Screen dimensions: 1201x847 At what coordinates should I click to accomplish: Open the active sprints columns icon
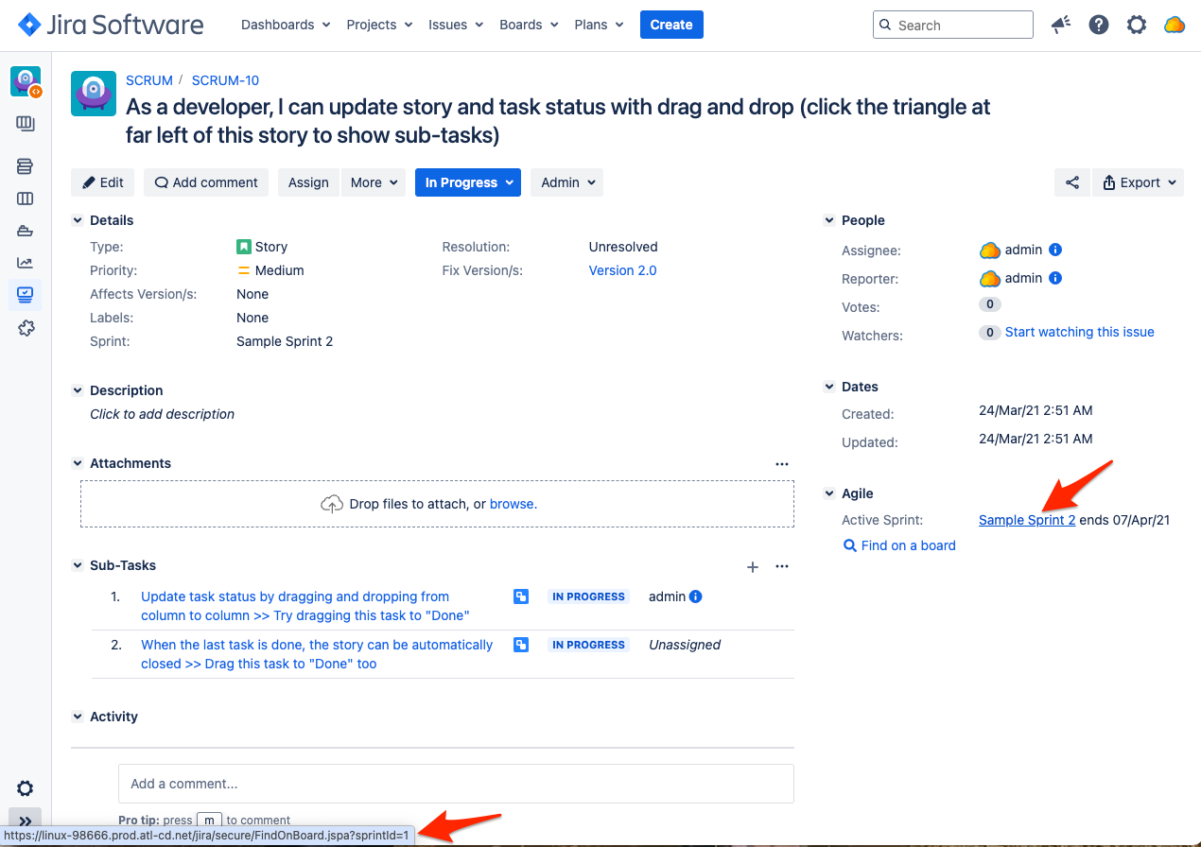point(26,199)
